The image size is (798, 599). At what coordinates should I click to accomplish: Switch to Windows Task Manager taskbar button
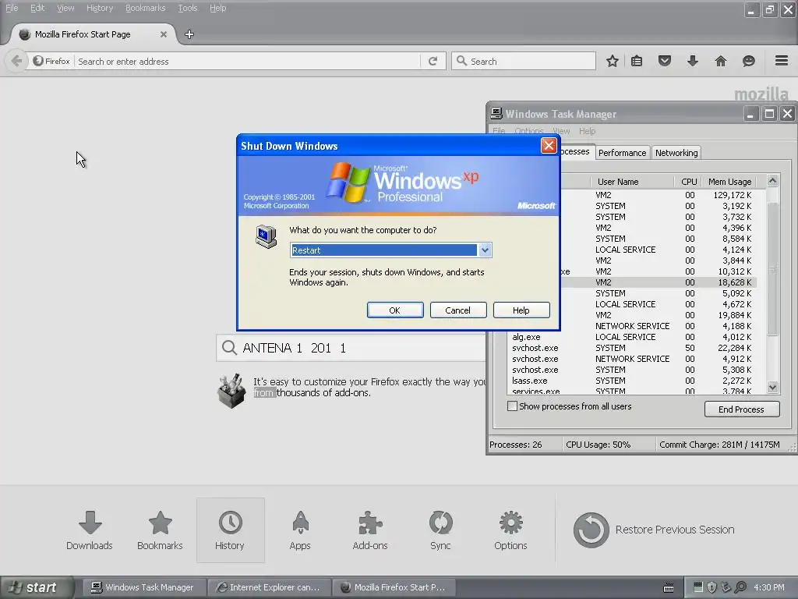(x=144, y=587)
